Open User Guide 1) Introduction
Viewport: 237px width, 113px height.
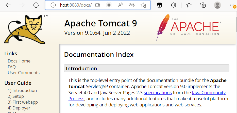[22, 90]
